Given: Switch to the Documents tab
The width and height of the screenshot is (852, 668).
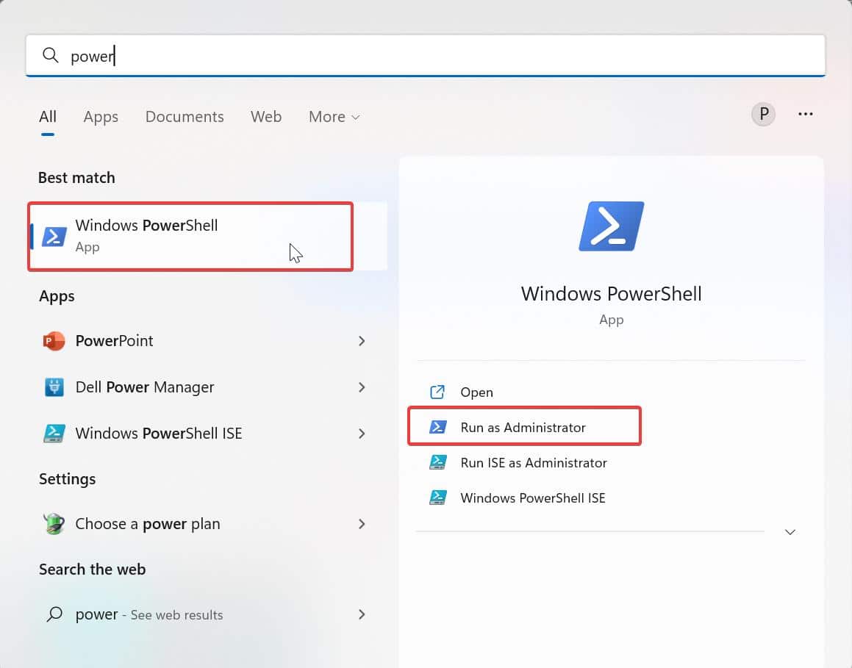Looking at the screenshot, I should click(185, 117).
